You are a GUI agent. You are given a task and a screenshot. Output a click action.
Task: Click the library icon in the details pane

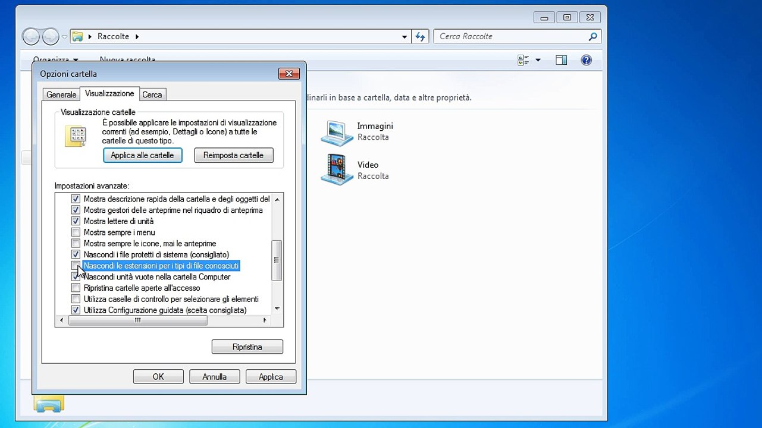click(49, 405)
